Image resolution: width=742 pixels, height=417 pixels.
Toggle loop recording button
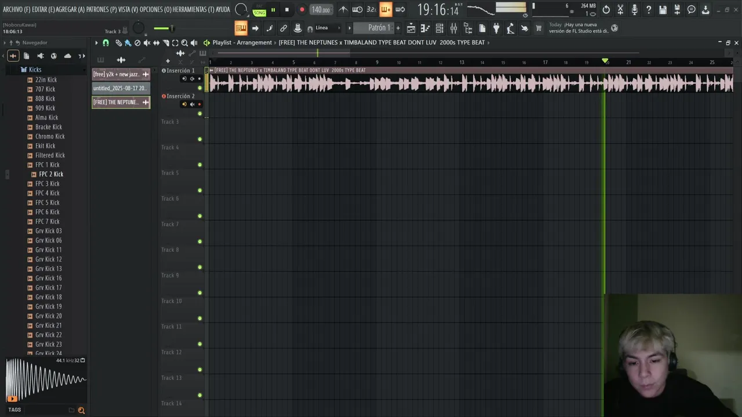coord(400,9)
